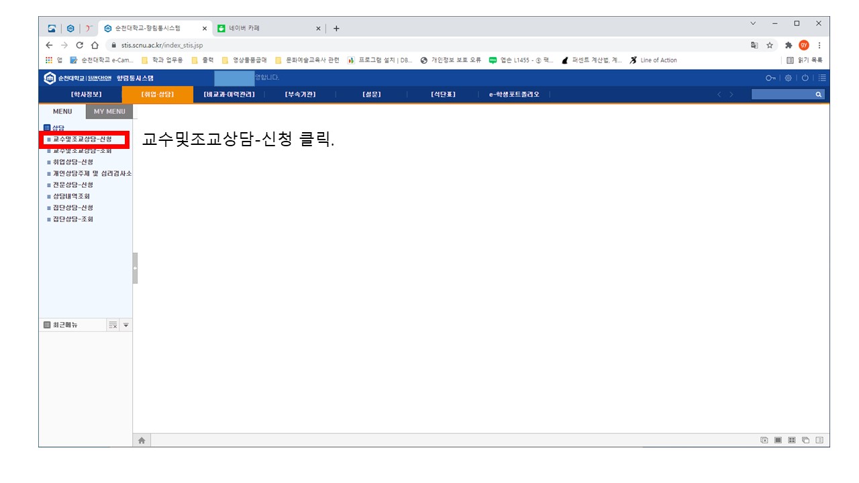Open the 프로그램 설치 bookmark
This screenshot has height=483, width=859.
click(381, 60)
